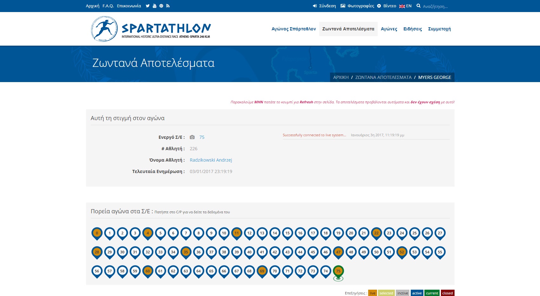Select checkpoint marker 33

point(160,253)
